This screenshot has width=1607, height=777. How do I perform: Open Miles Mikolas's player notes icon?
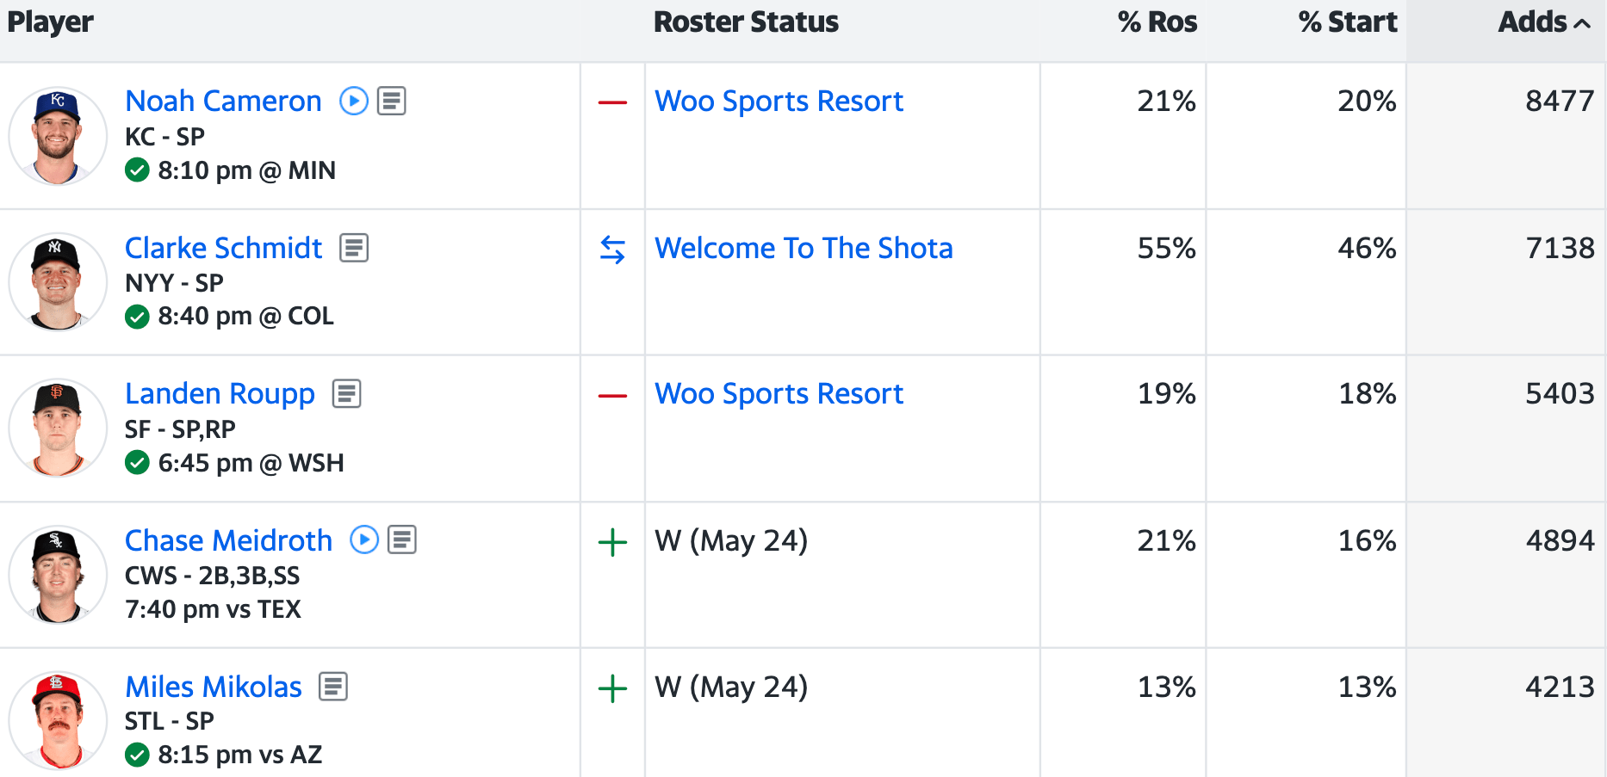(x=333, y=687)
